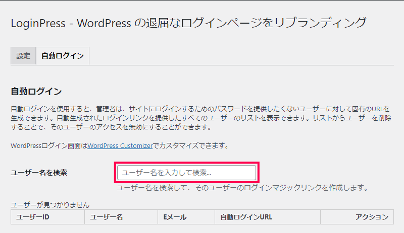Click the 自動ログインURL column header
Viewport: 404px width, 233px height.
pyautogui.click(x=268, y=217)
